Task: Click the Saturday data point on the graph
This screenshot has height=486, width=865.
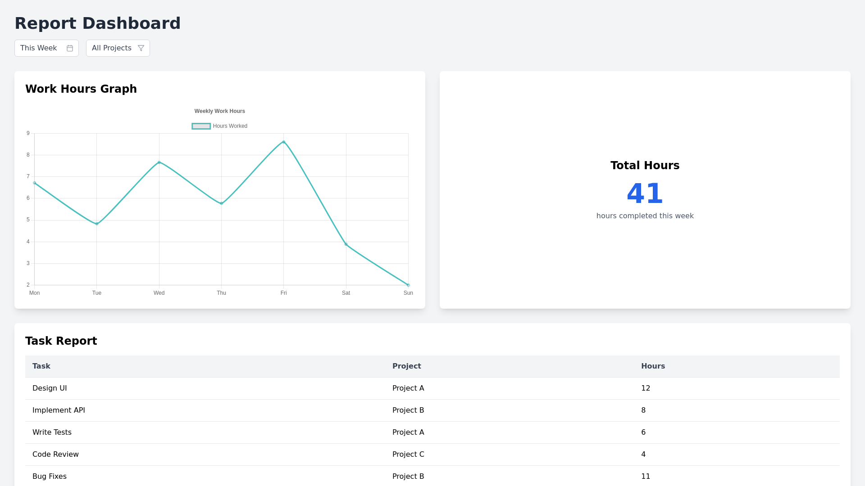Action: pos(346,244)
